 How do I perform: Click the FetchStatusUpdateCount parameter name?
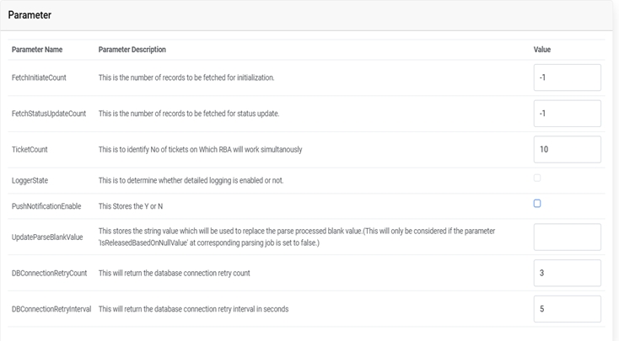(49, 114)
